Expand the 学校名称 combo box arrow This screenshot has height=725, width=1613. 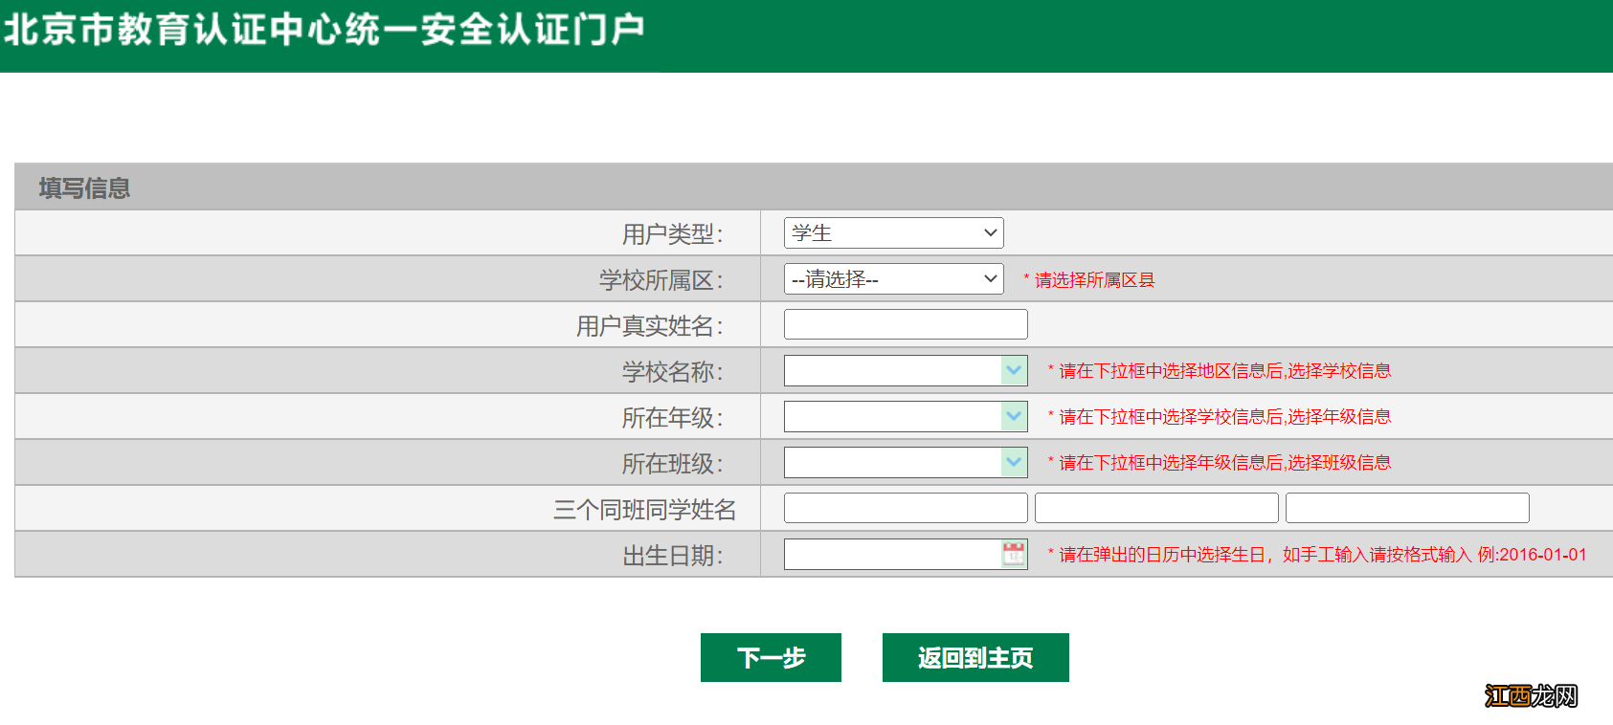click(1014, 370)
